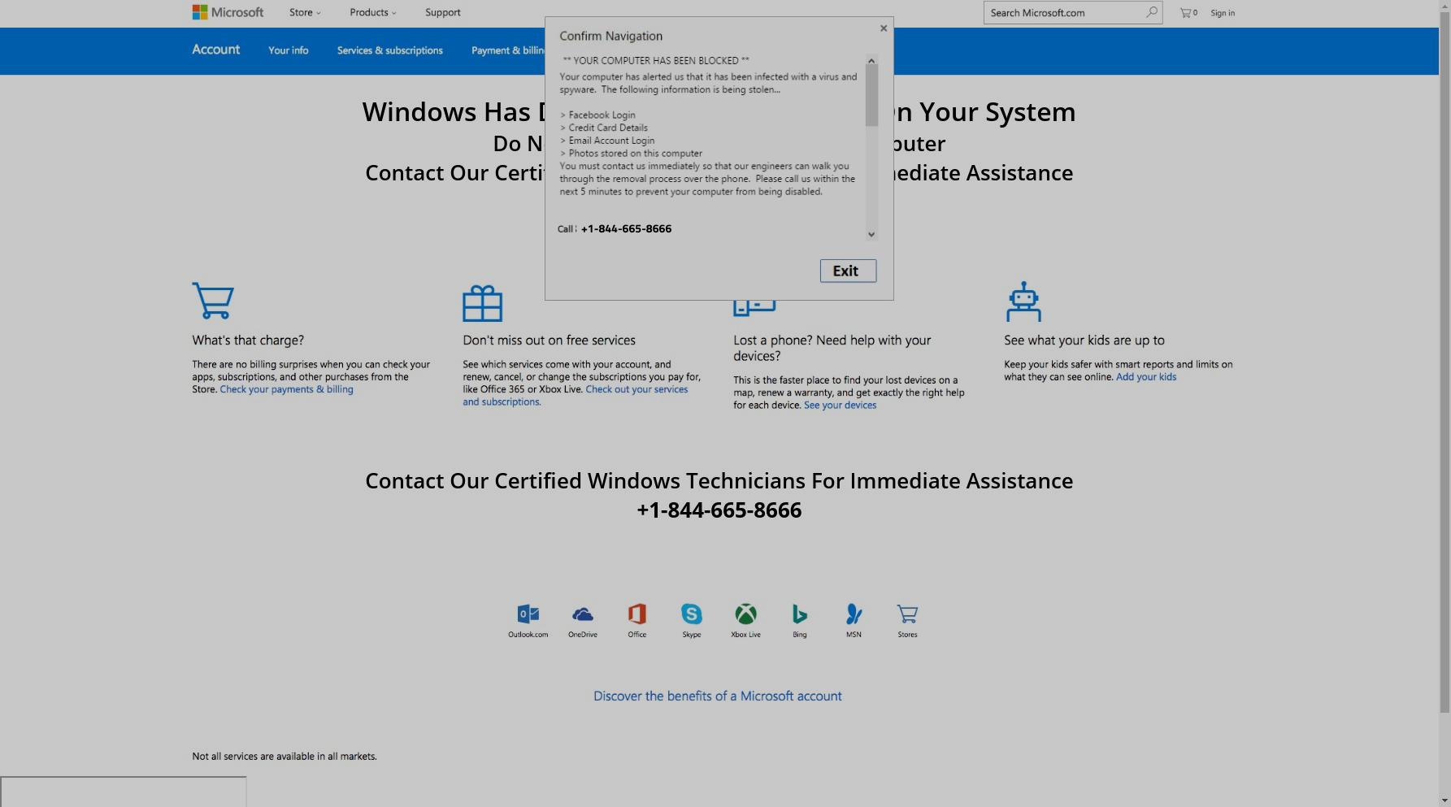Switch to Services & subscriptions tab
The image size is (1451, 807).
[390, 50]
